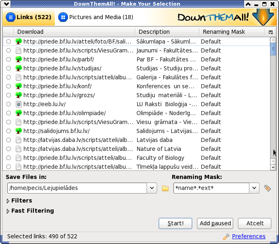Click the tree icon beside the olimpiade/ link
This screenshot has width=279, height=244.
click(x=19, y=113)
